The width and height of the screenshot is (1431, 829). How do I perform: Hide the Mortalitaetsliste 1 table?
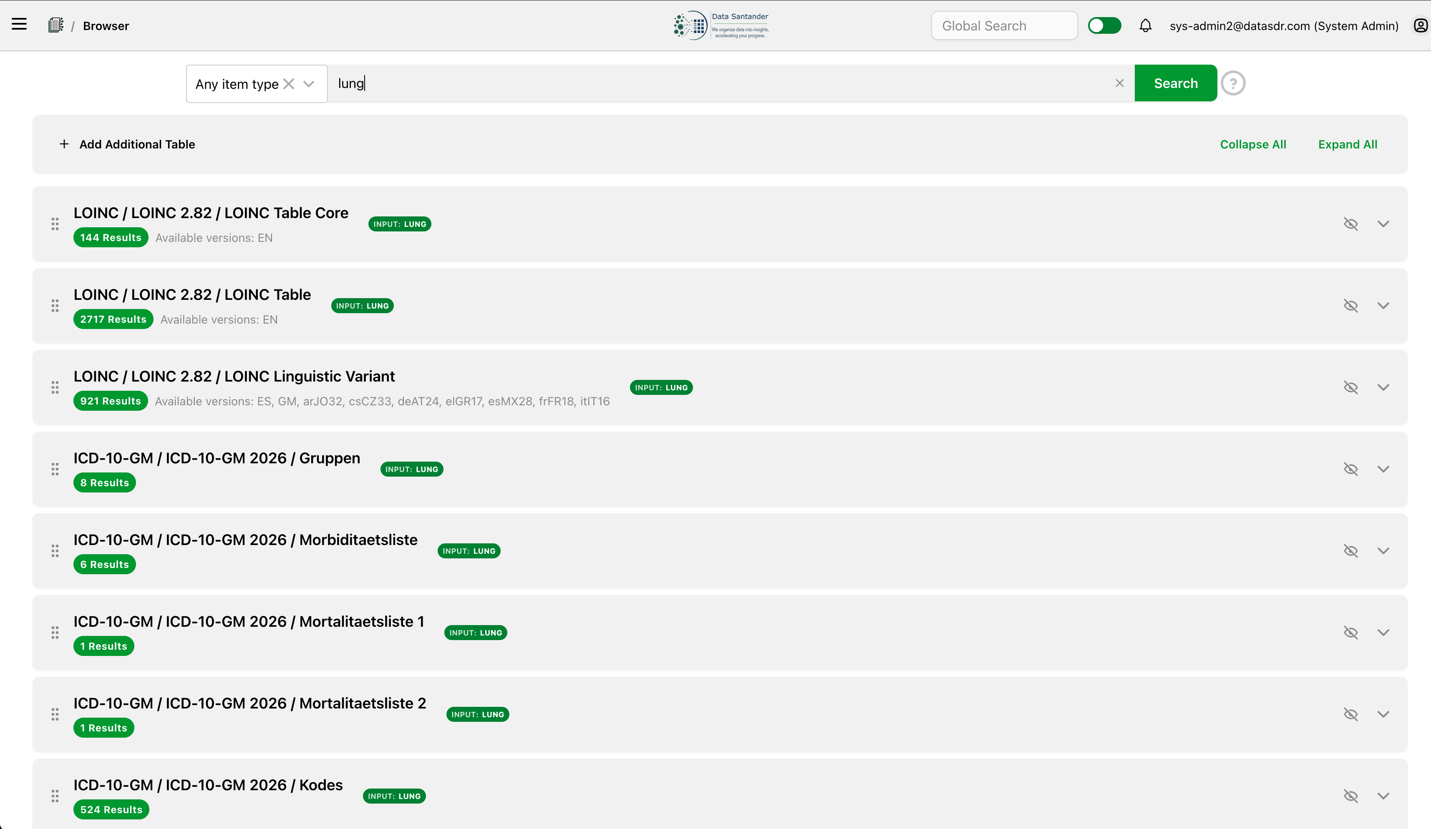click(1350, 633)
